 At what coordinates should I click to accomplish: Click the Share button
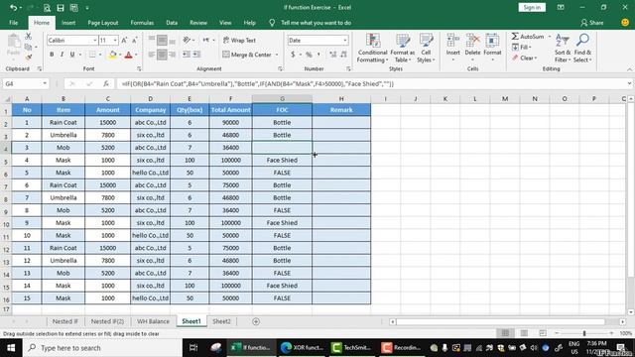[591, 23]
